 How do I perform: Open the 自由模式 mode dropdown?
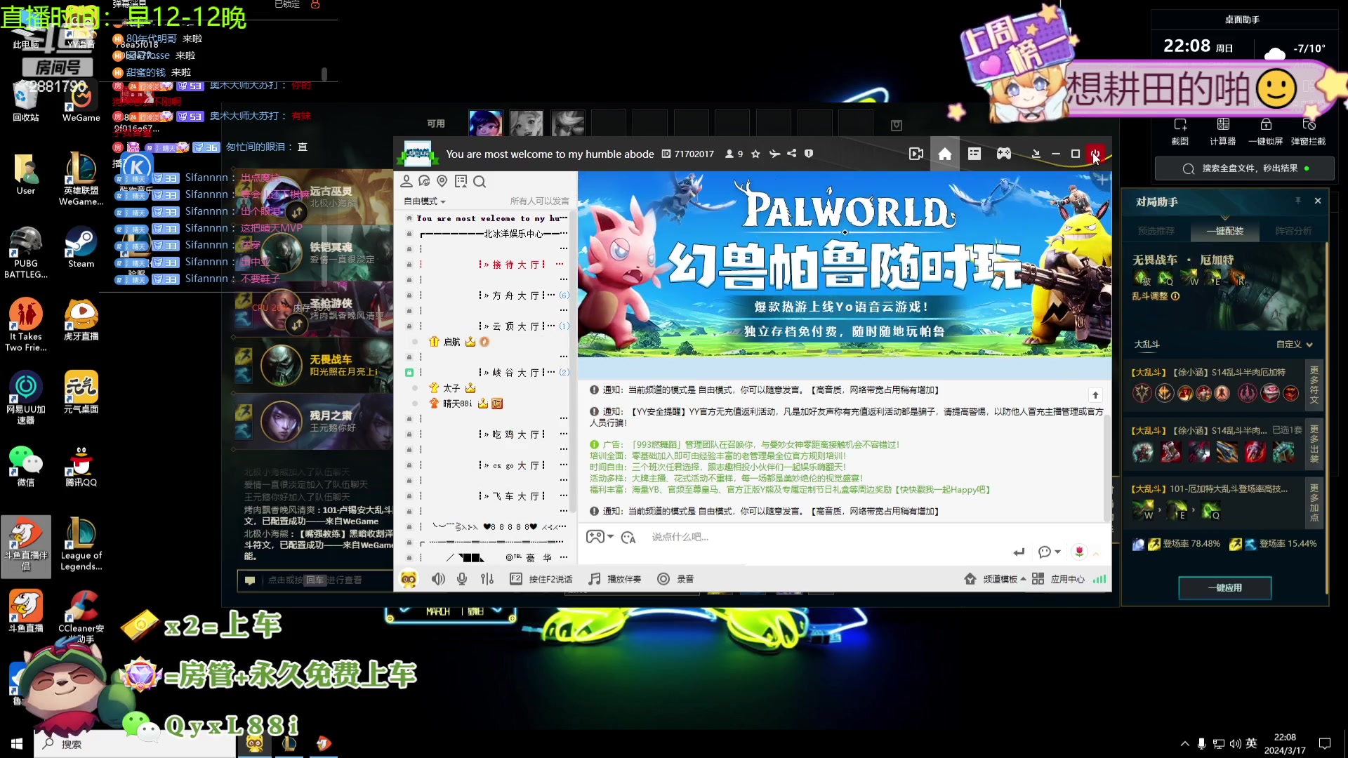423,201
